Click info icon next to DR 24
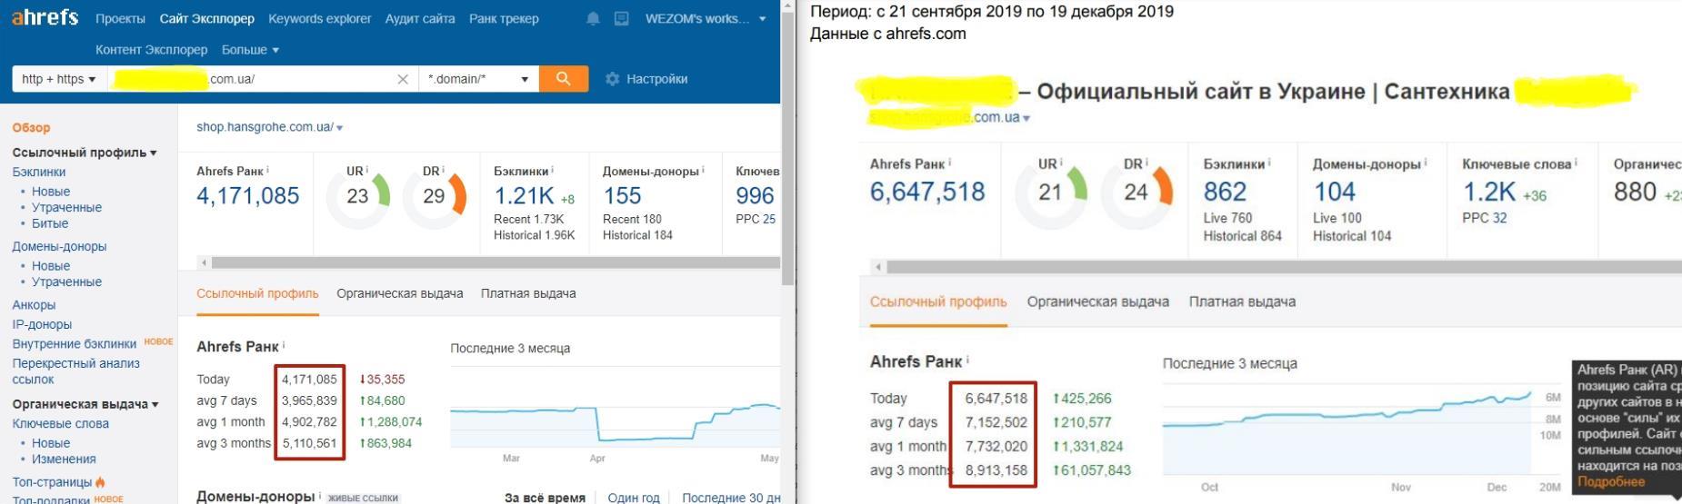The width and height of the screenshot is (1682, 504). pos(1146,163)
